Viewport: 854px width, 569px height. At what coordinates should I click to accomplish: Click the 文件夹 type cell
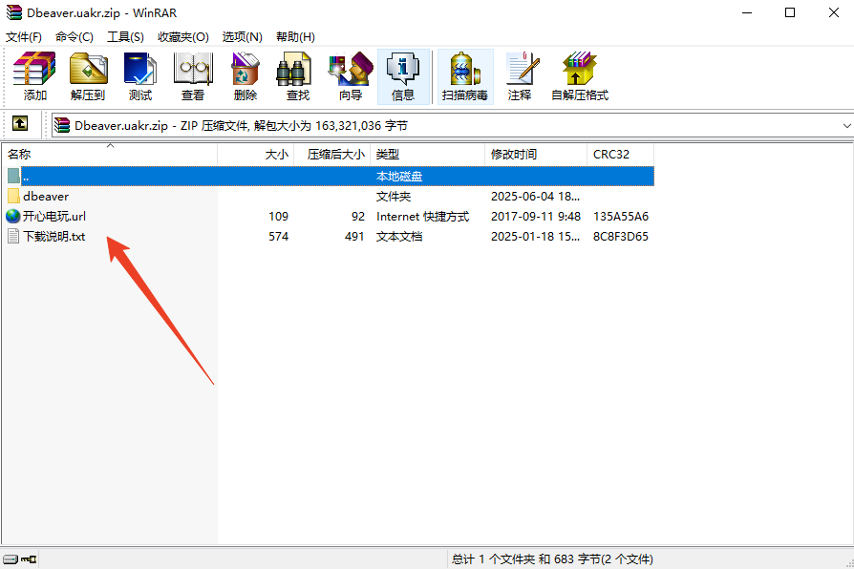(394, 197)
